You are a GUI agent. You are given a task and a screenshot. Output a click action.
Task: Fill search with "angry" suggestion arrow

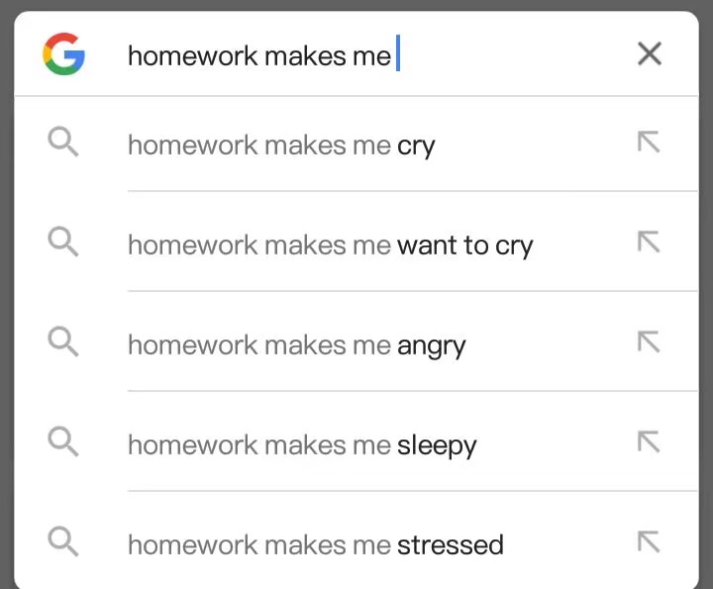[x=649, y=343]
